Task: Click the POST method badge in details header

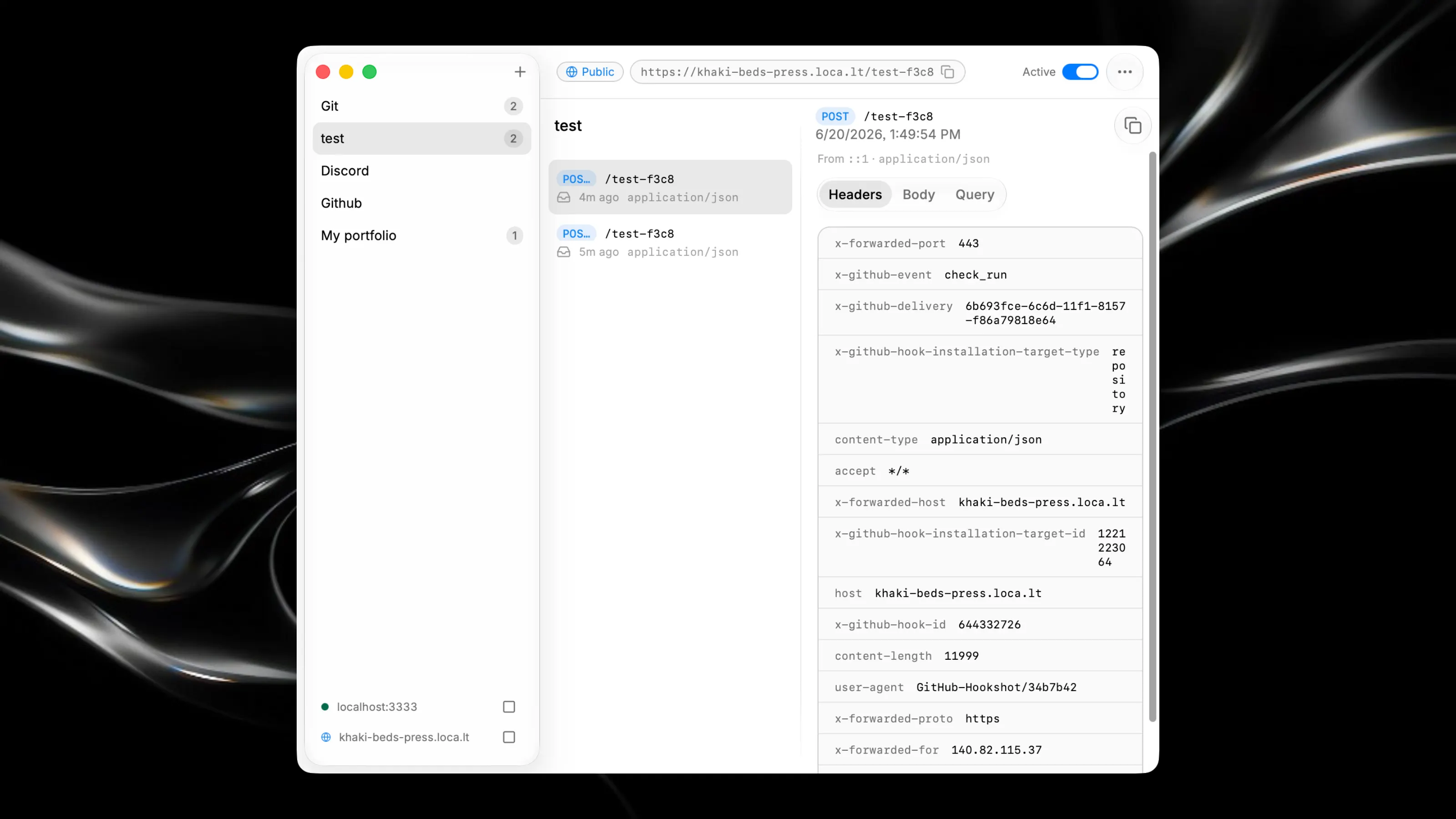Action: click(x=834, y=116)
